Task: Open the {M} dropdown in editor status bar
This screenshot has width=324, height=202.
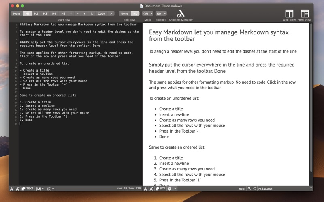Action: click(x=40, y=189)
